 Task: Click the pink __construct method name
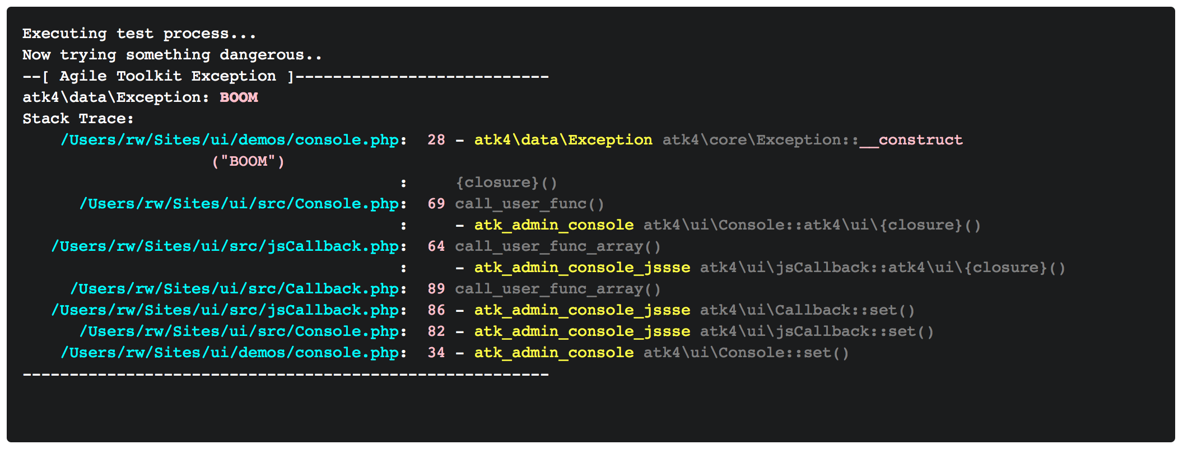point(911,140)
